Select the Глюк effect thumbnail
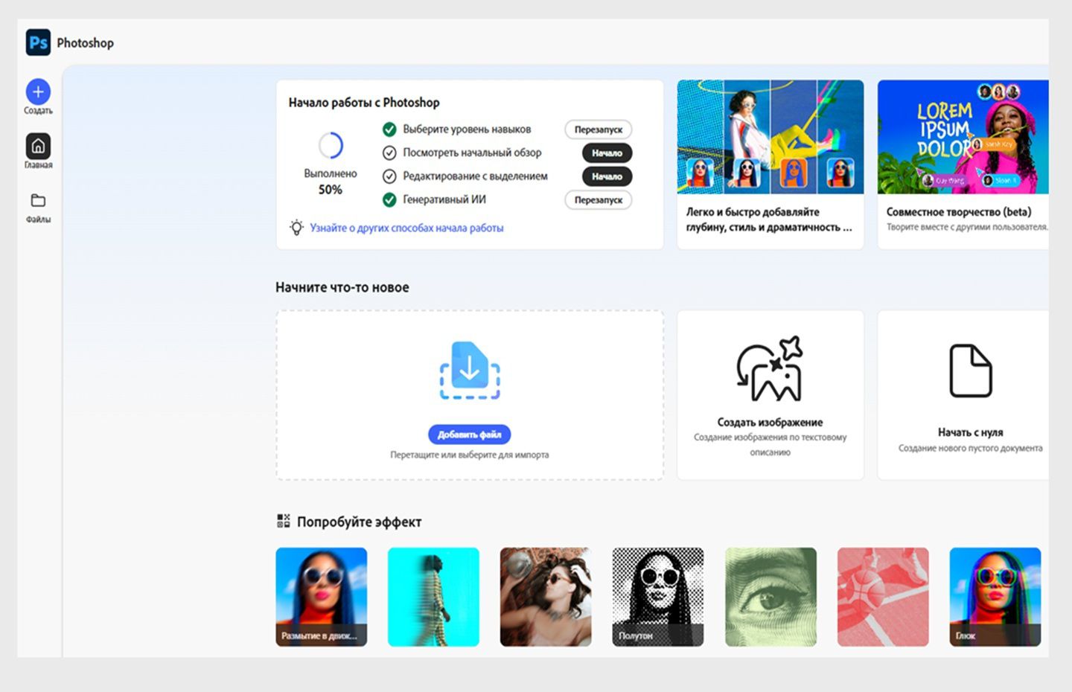This screenshot has width=1072, height=692. (x=995, y=595)
